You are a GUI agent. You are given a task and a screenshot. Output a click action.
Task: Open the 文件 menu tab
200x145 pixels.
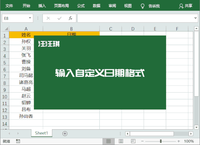[9, 6]
